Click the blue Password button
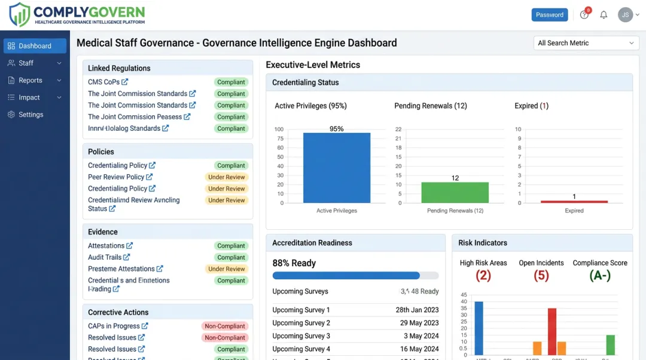The width and height of the screenshot is (646, 360). click(x=550, y=15)
